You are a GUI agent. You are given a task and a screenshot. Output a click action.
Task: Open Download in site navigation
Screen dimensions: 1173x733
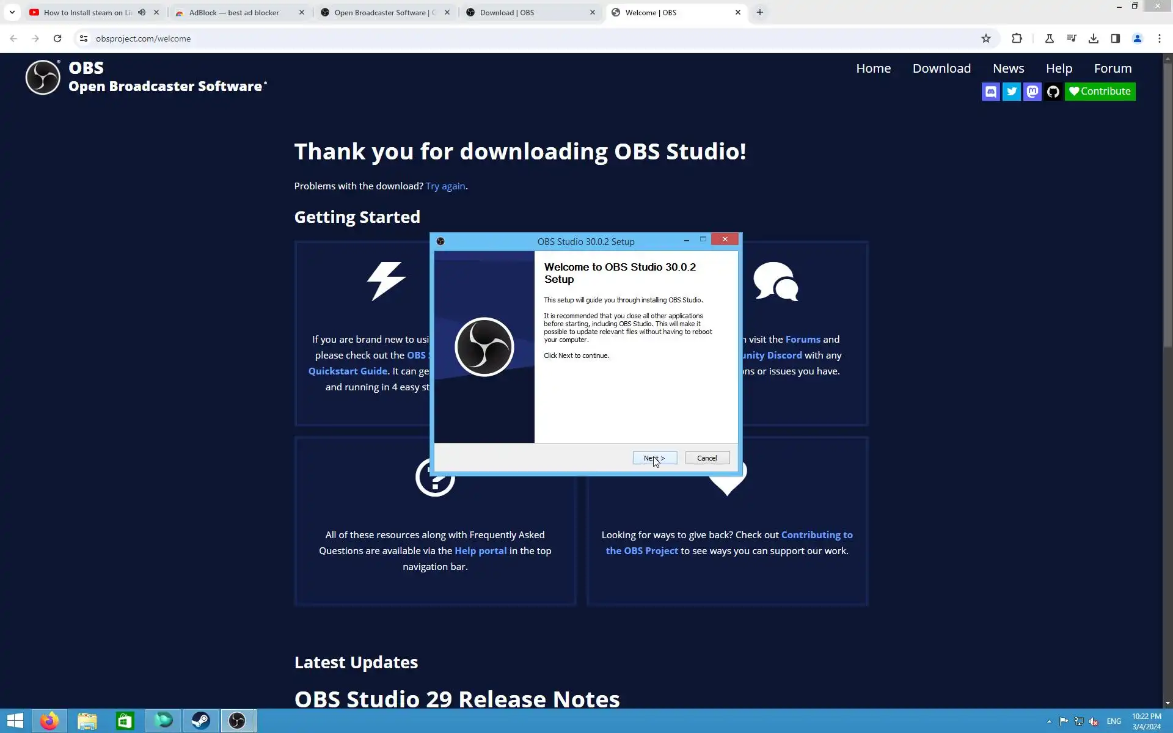pos(941,68)
